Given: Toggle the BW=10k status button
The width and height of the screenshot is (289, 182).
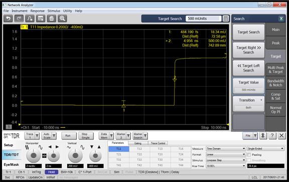Looking at the screenshot, I should tap(67, 172).
